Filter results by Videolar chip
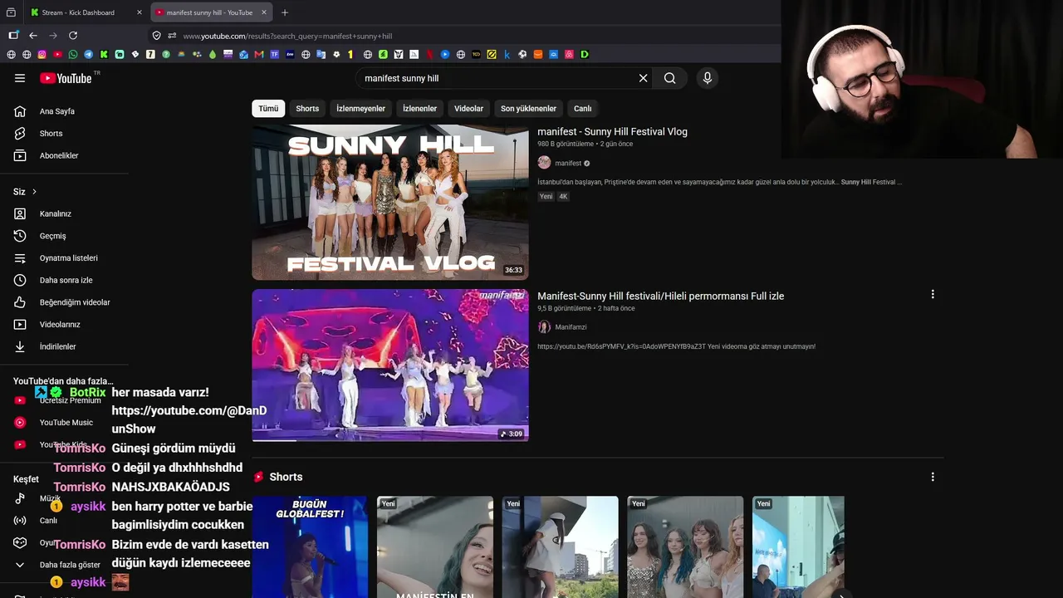Screen dimensions: 1063x598 pos(468,109)
